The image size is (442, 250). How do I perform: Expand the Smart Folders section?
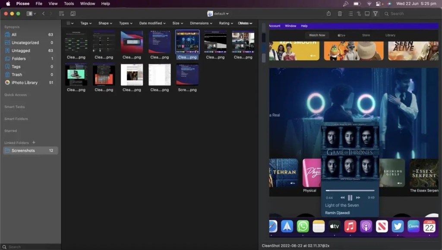[16, 119]
